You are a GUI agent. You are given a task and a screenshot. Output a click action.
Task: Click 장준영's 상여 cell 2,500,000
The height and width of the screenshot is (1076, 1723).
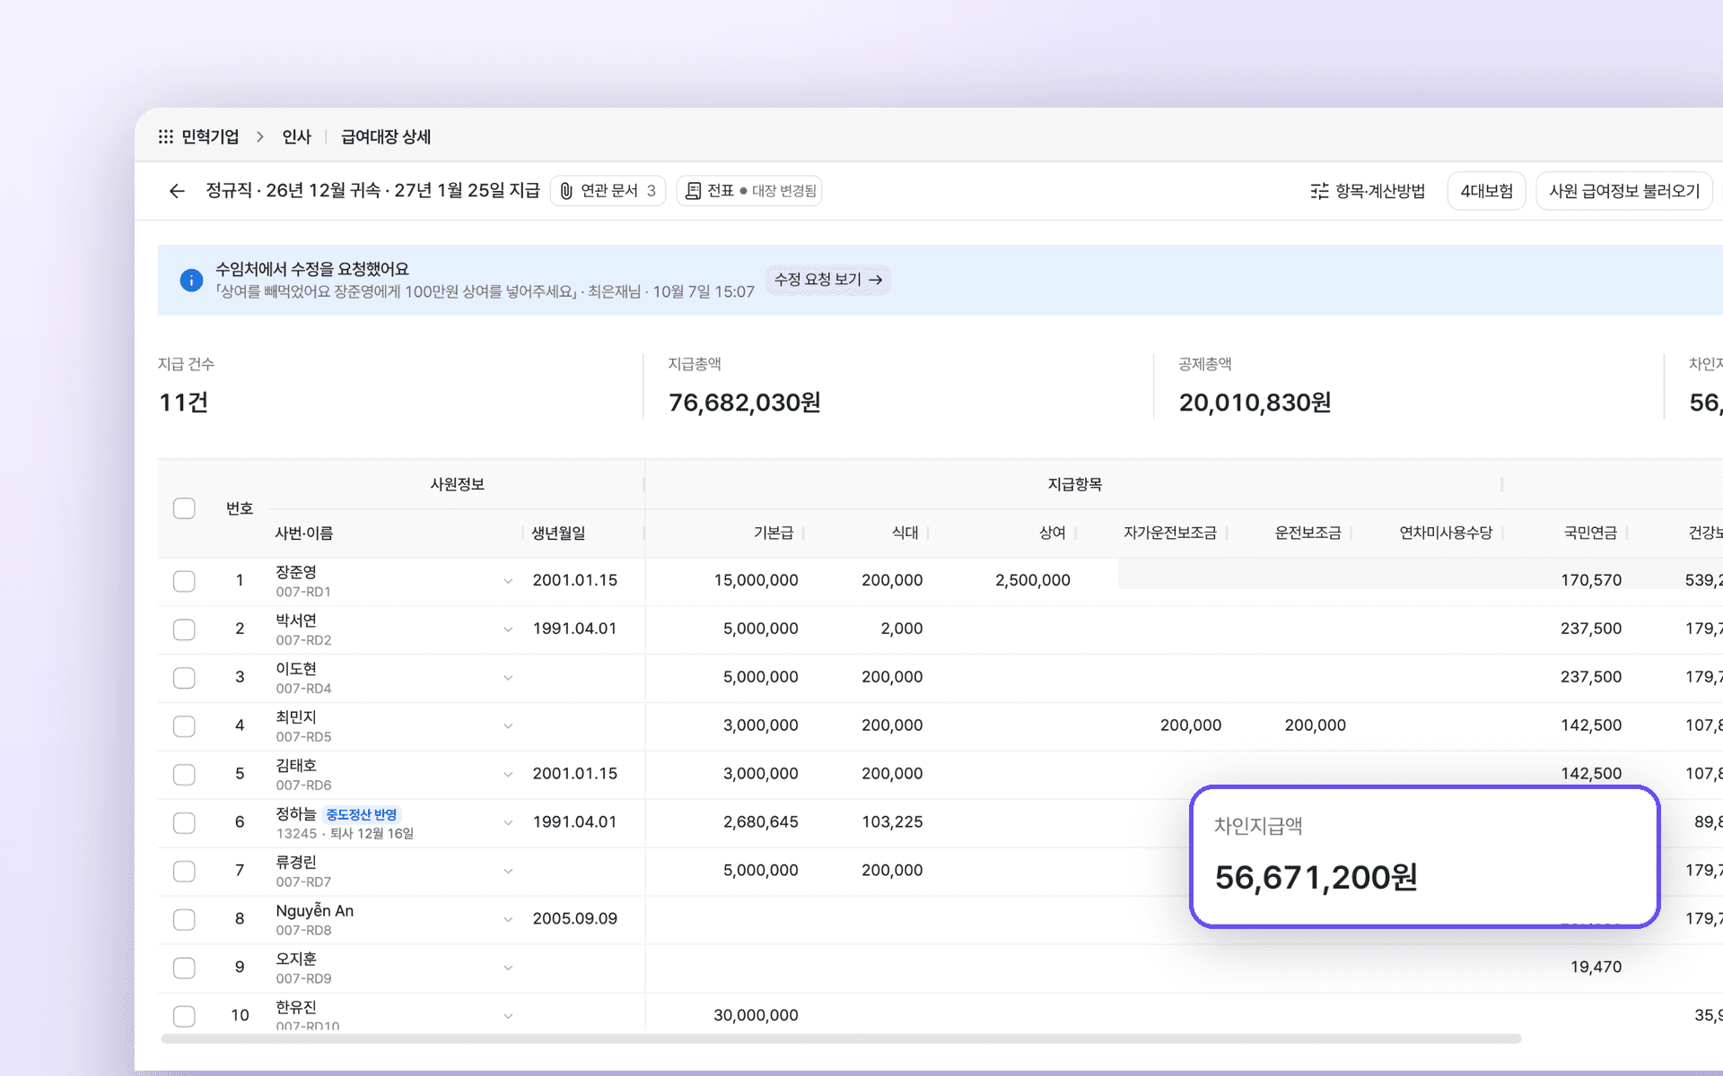(x=1032, y=580)
